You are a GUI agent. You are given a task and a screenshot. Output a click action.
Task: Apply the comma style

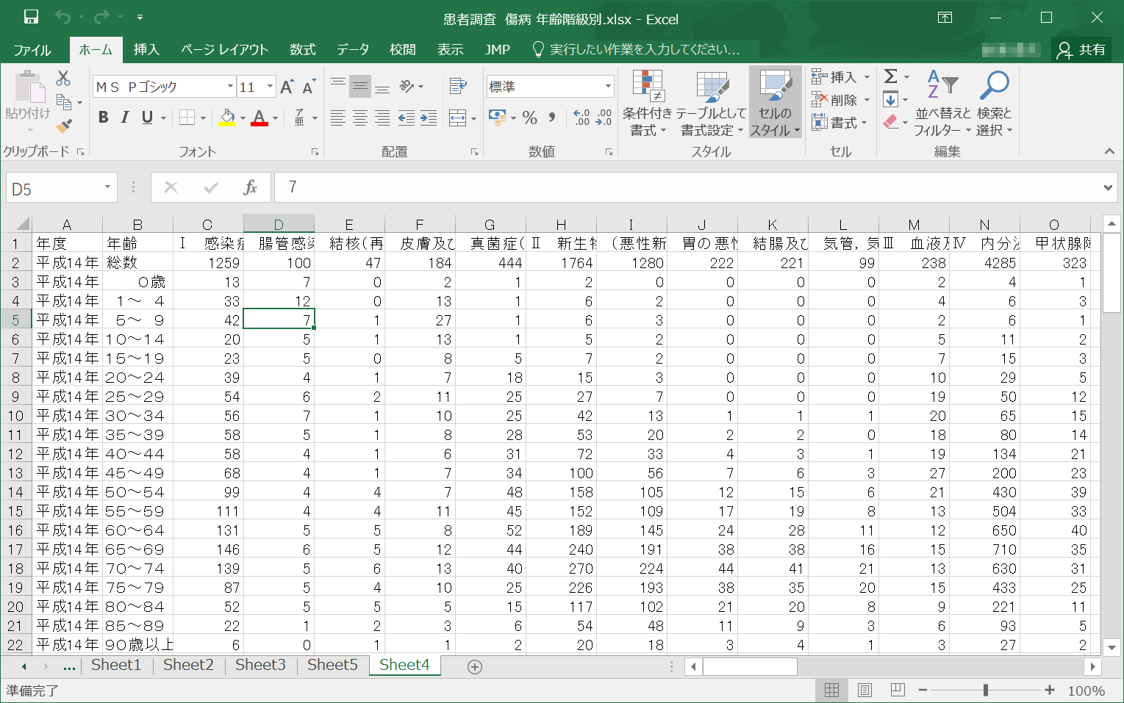[x=552, y=118]
